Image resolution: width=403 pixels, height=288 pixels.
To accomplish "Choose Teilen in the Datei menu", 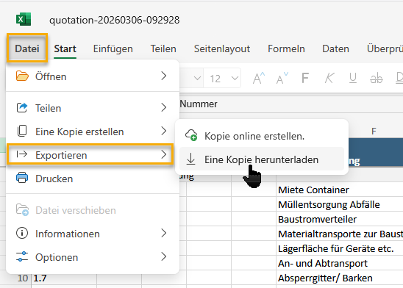I will [93, 108].
